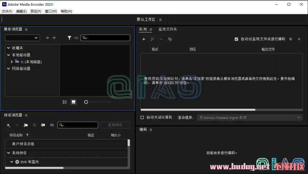
Task: Open the queue panel menu icon
Action: click(x=151, y=30)
